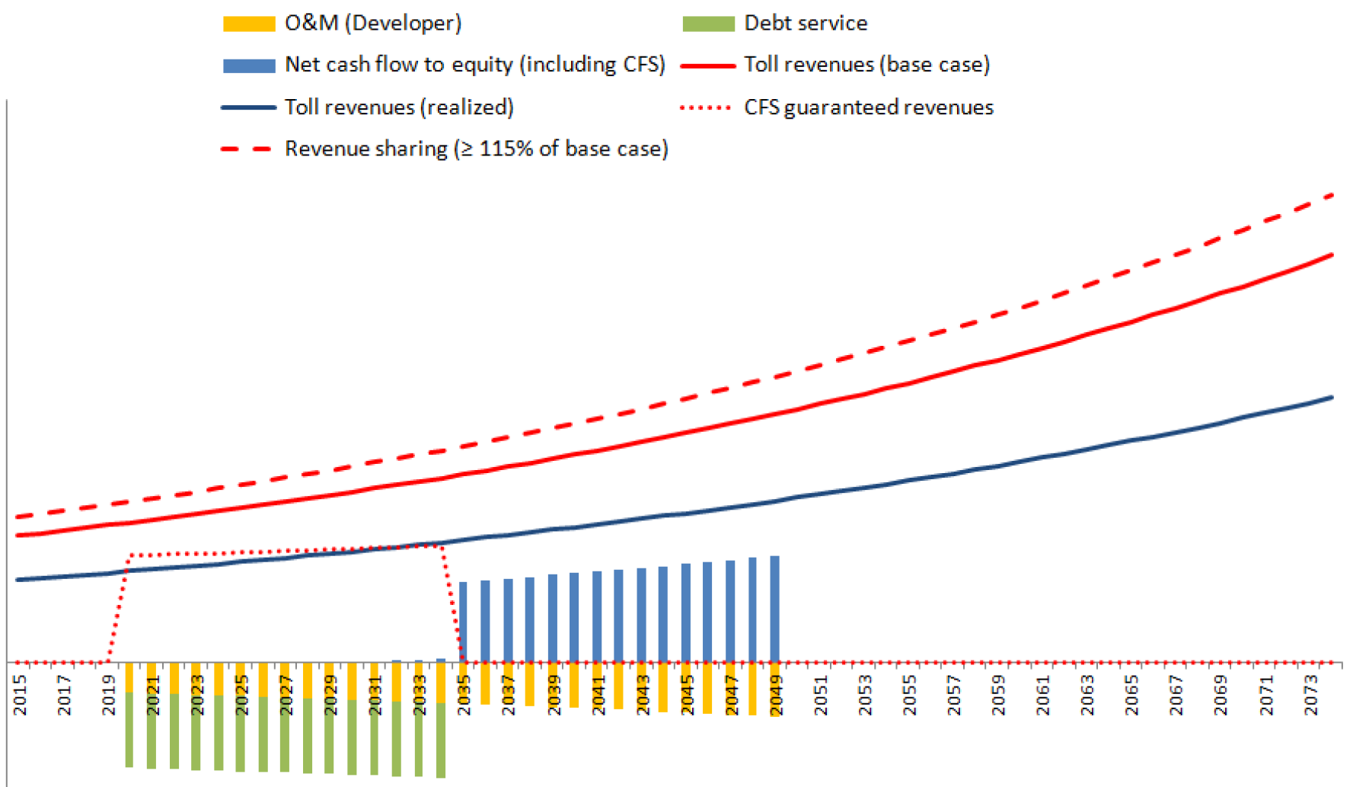
Task: Click 'Toll revenues (realized)' legend label
Action: [399, 107]
